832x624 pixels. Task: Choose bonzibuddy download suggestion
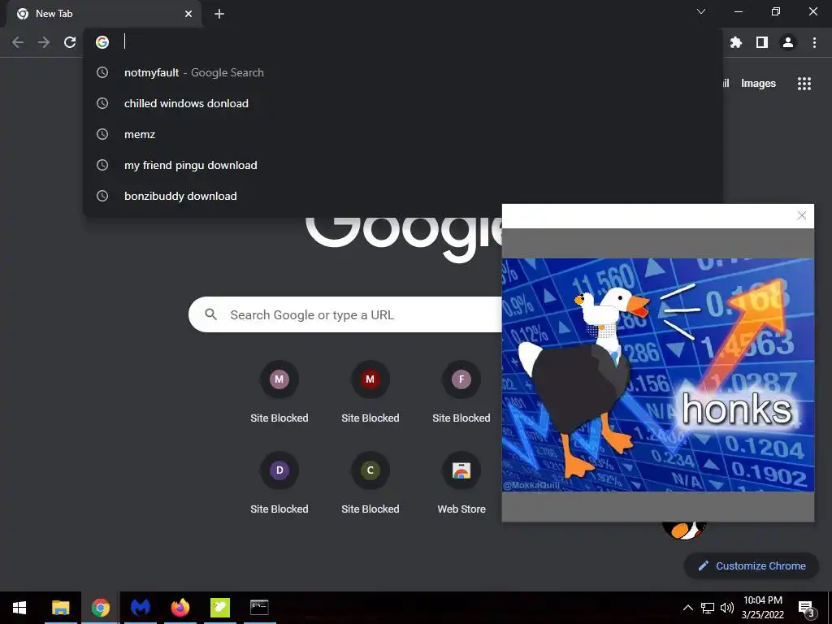(x=403, y=196)
